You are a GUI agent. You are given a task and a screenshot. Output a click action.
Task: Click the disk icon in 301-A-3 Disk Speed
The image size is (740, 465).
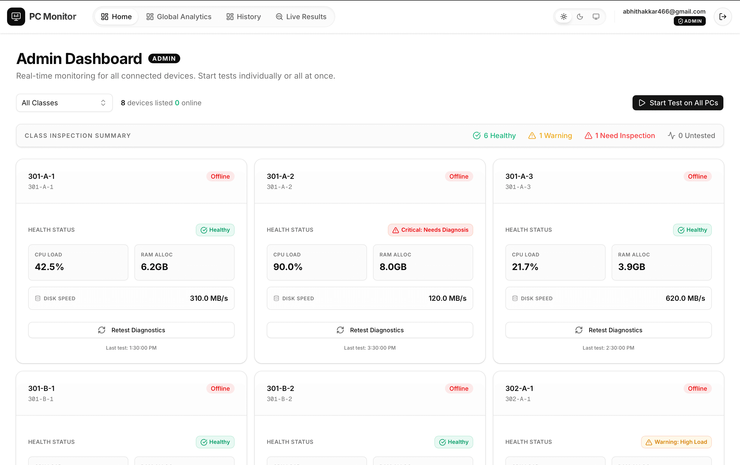(515, 298)
